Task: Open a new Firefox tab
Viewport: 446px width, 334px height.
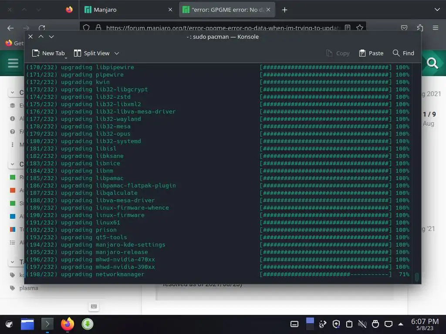Action: 284,10
